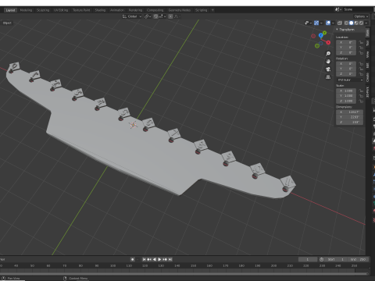Jump to the first frame
375x281 pixels.
(144, 259)
